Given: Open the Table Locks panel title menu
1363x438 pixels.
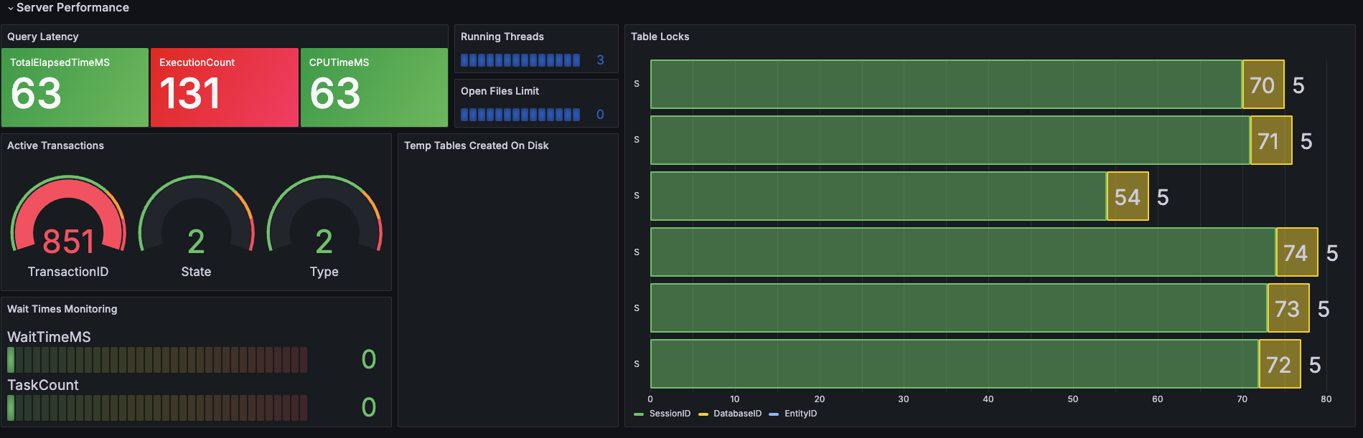Looking at the screenshot, I should coord(660,37).
